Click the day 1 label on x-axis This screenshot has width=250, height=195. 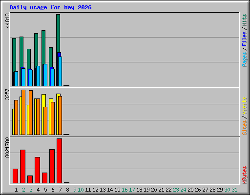click(x=16, y=190)
